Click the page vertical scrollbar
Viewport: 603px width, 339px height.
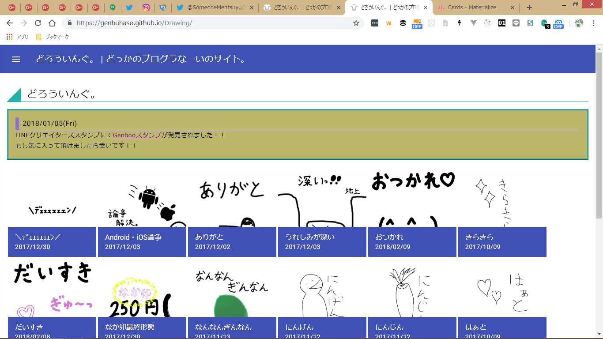tap(599, 132)
